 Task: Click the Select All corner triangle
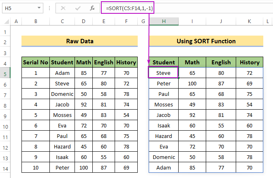5,21
